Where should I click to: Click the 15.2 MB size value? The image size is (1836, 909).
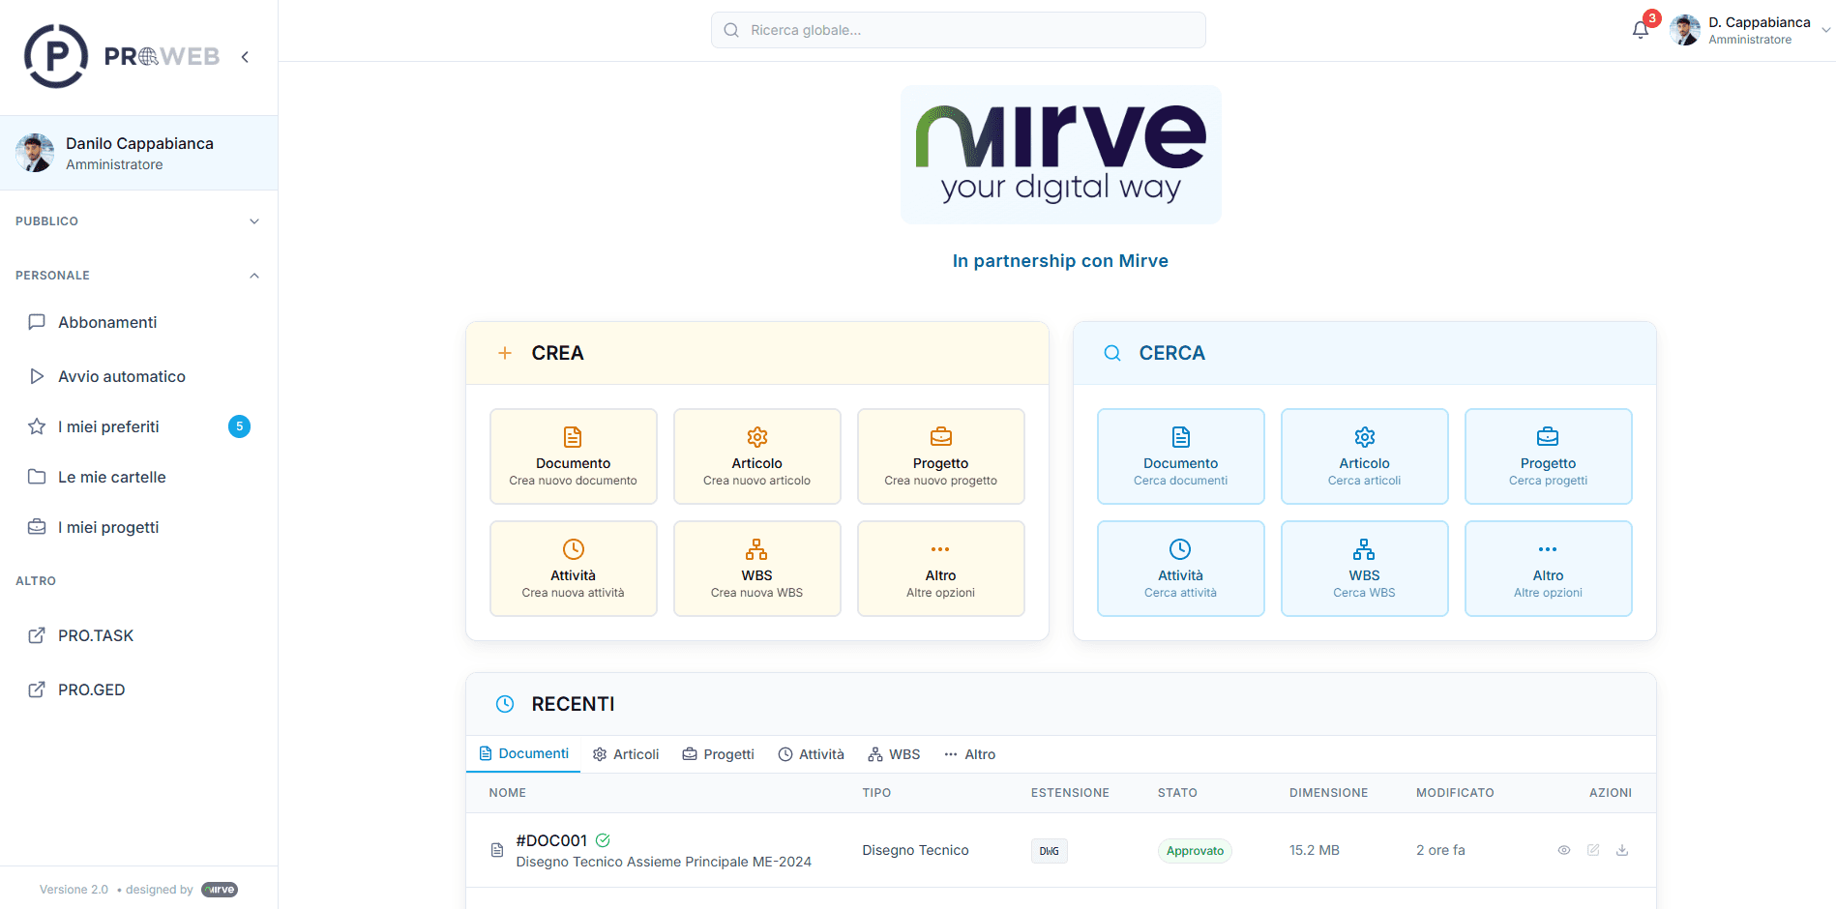[x=1315, y=850]
